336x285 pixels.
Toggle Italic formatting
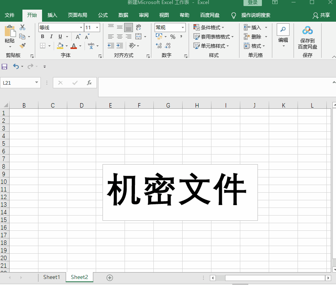coord(51,37)
